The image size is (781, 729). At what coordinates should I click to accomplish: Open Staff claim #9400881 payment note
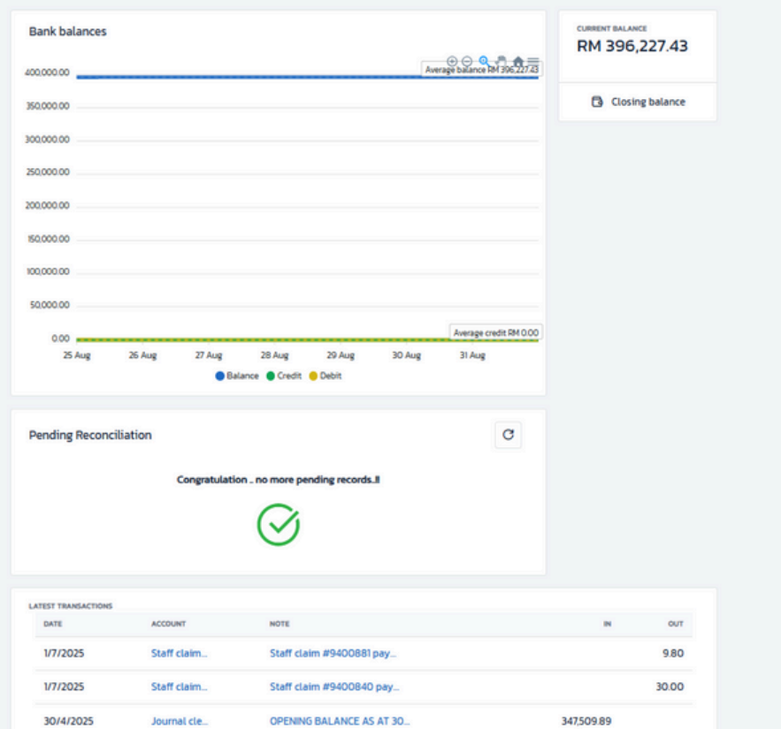(333, 655)
